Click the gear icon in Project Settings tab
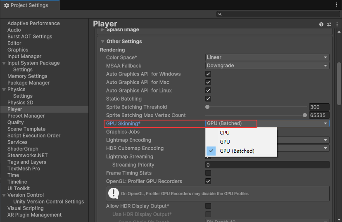Viewport: 342px width, 222px height. tap(7, 5)
